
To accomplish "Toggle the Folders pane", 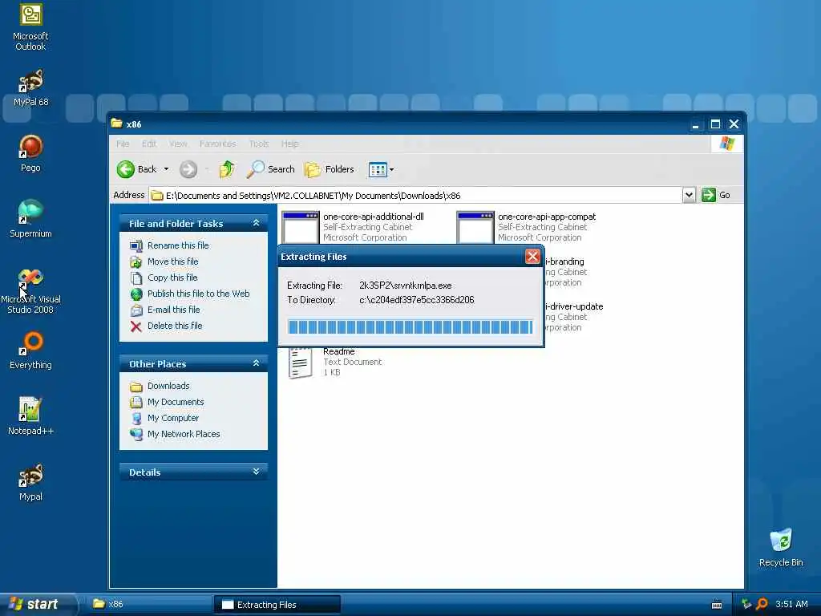I will (x=330, y=169).
